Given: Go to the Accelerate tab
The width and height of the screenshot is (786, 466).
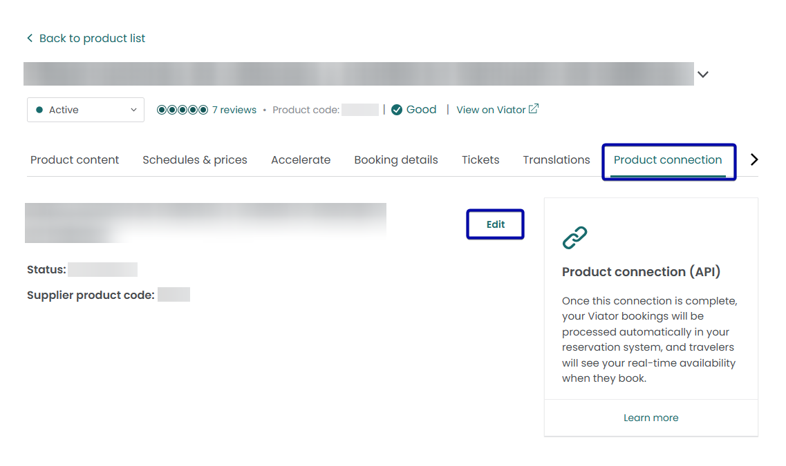Looking at the screenshot, I should [x=301, y=159].
